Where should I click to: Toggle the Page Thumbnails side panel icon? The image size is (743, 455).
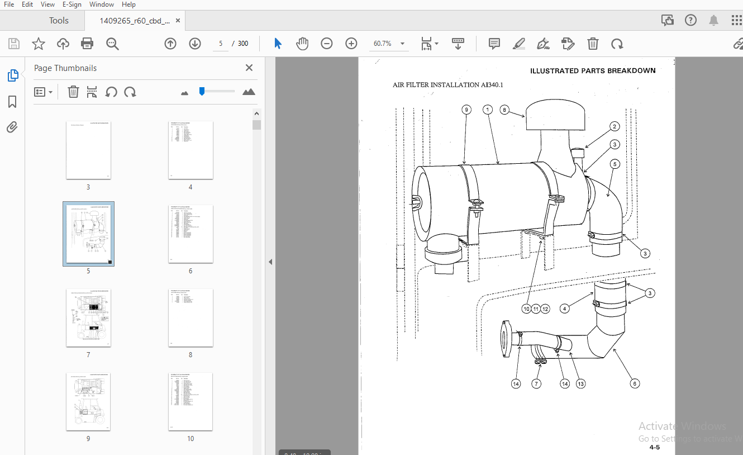pos(12,75)
